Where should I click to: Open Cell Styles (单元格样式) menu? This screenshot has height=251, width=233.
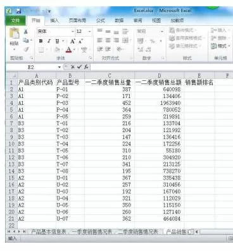[x=186, y=46]
